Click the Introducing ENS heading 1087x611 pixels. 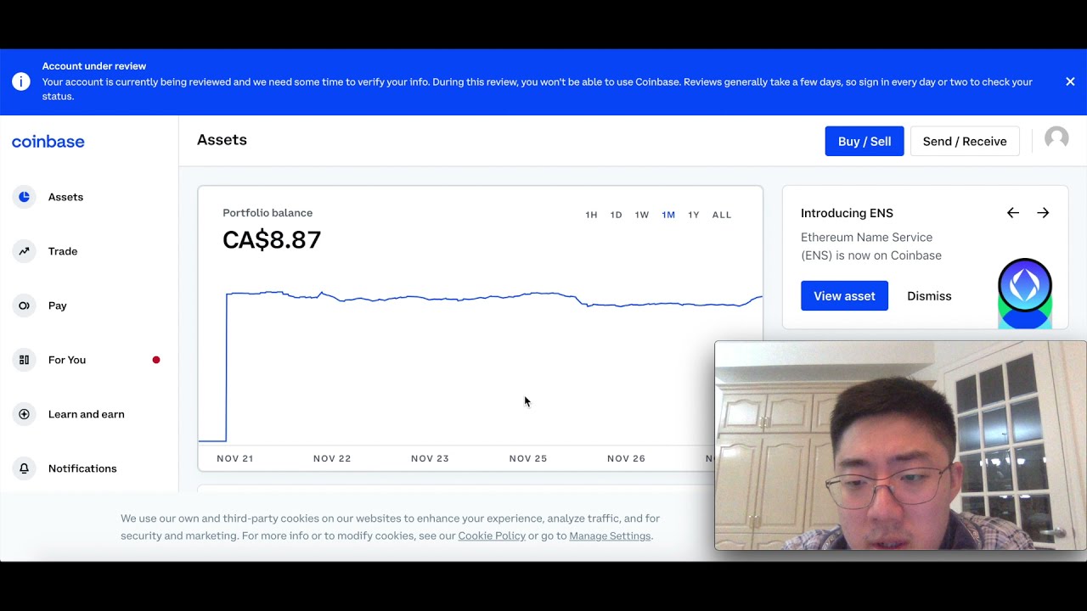tap(847, 213)
